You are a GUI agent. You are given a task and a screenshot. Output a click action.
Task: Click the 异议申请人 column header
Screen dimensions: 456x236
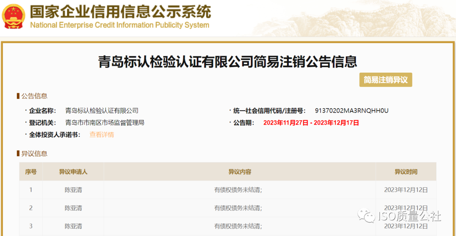73,172
